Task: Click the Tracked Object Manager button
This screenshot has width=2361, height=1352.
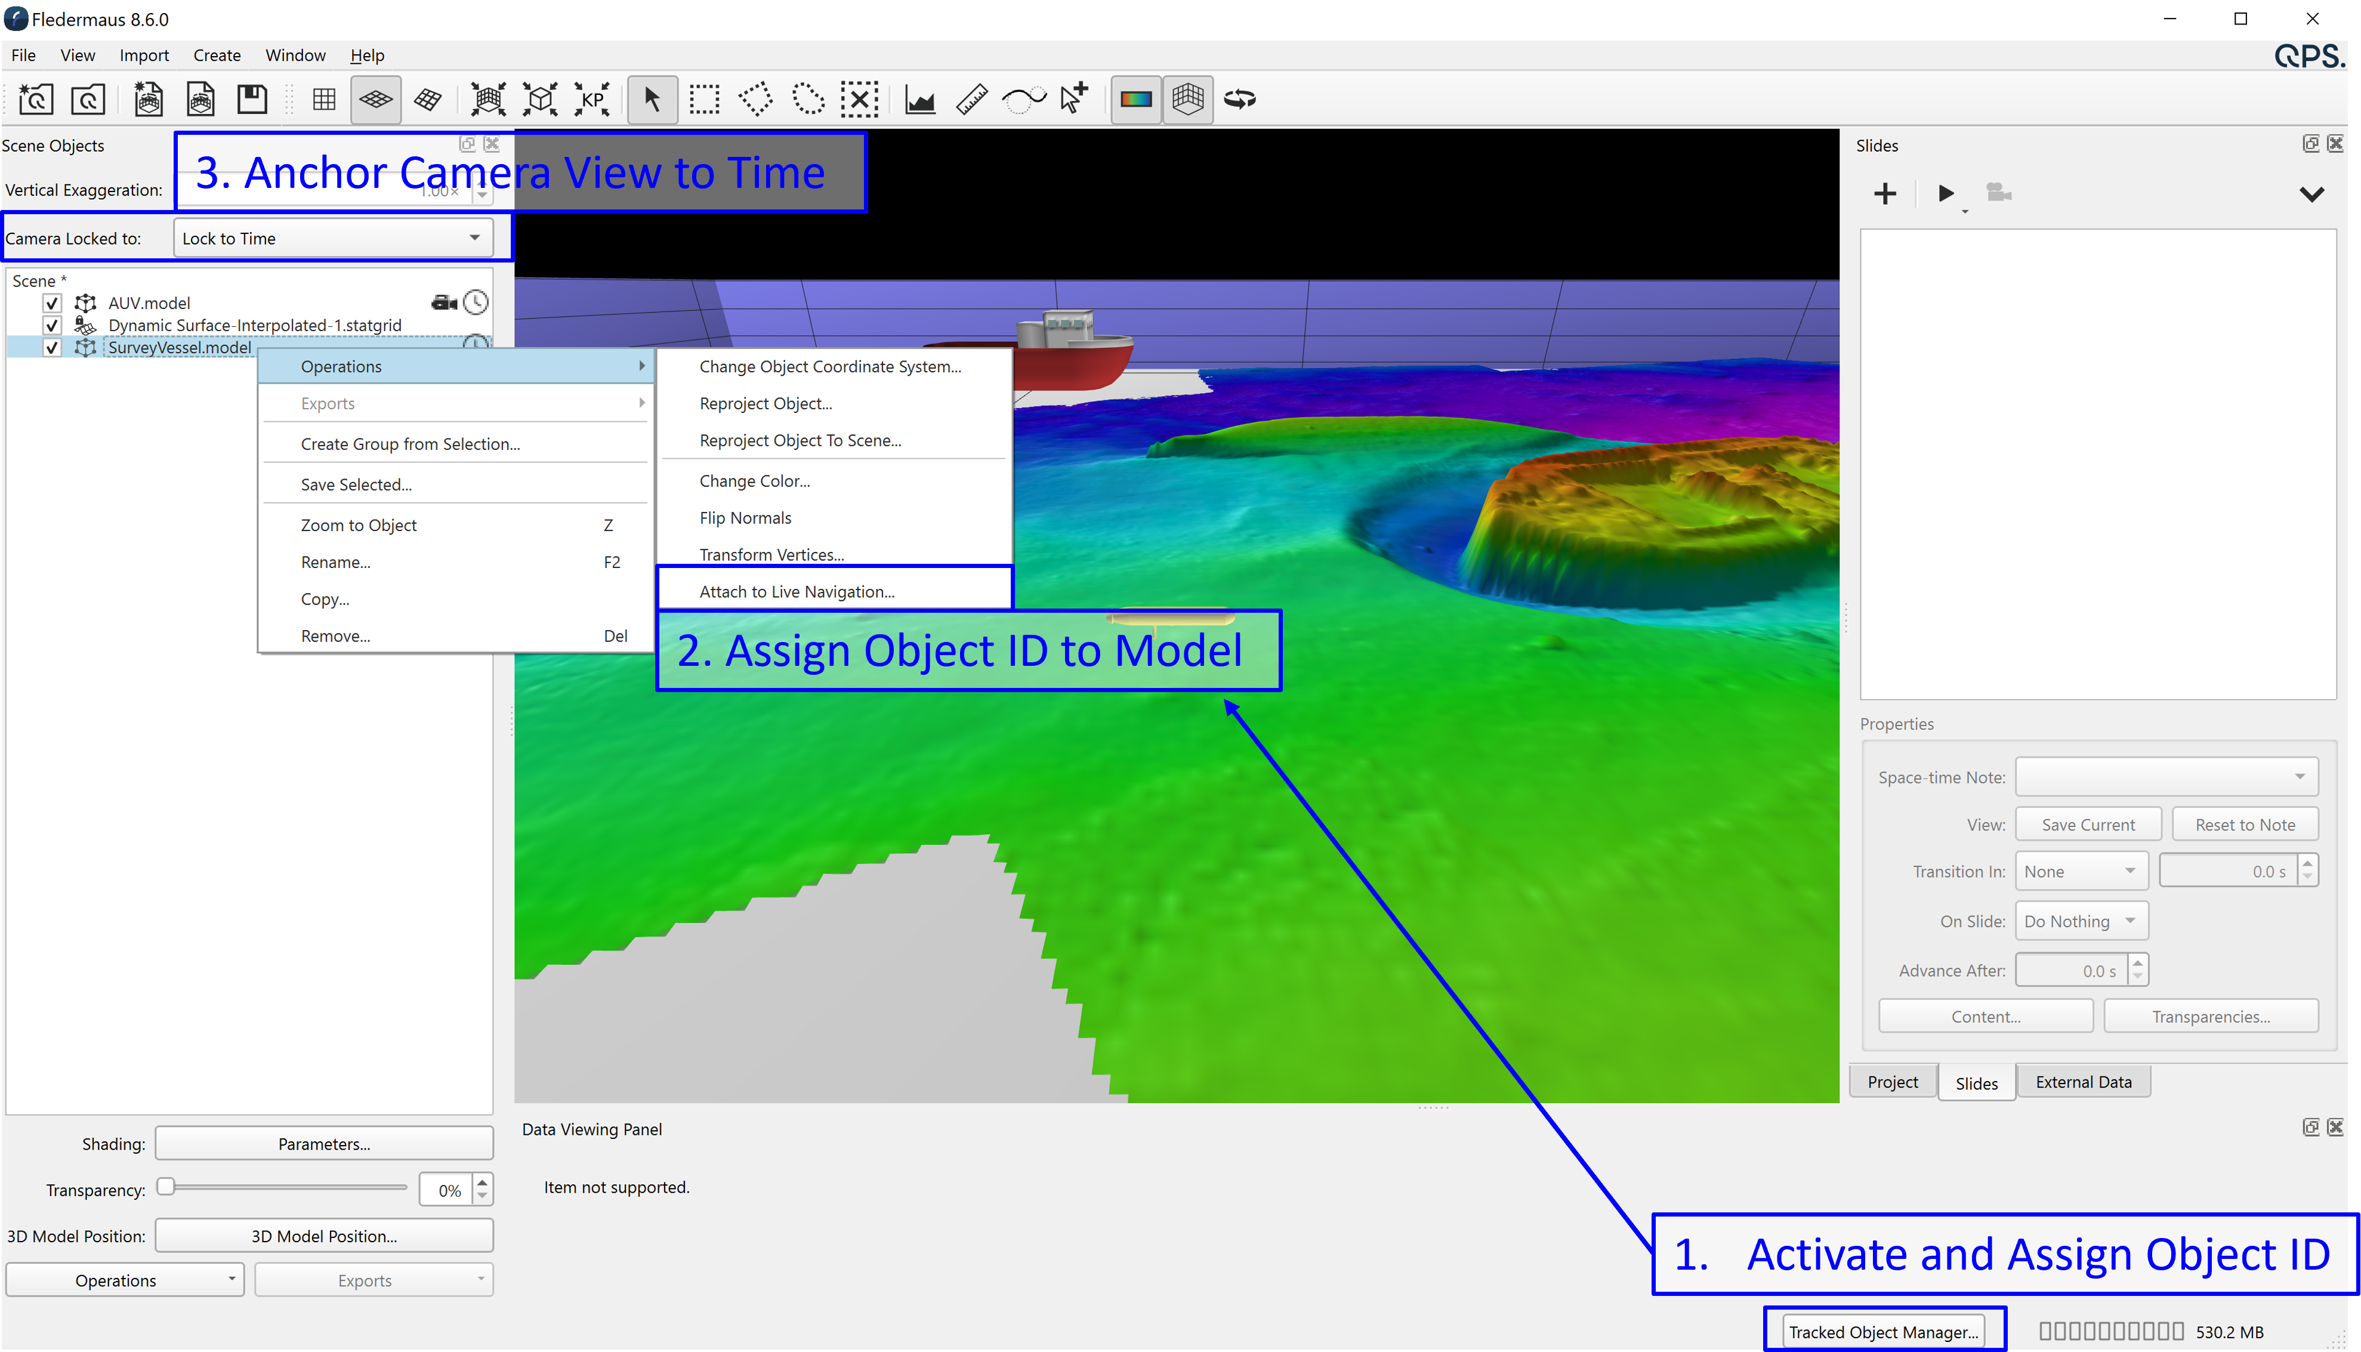Action: point(1883,1332)
